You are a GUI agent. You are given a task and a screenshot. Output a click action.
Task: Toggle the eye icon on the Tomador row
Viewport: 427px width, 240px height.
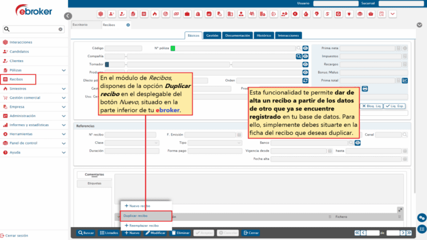(305, 65)
